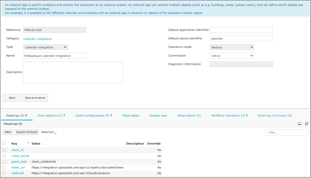This screenshot has height=178, width=311.
Task: Go to the Reservables tab
Action: click(131, 115)
